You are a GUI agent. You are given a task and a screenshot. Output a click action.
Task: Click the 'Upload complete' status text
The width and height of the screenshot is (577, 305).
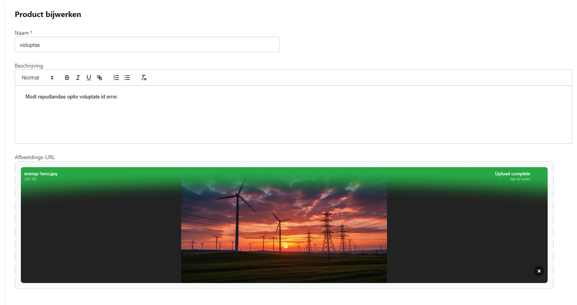click(x=513, y=174)
